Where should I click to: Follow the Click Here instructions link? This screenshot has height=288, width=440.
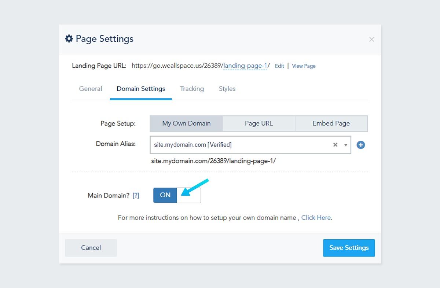[316, 218]
